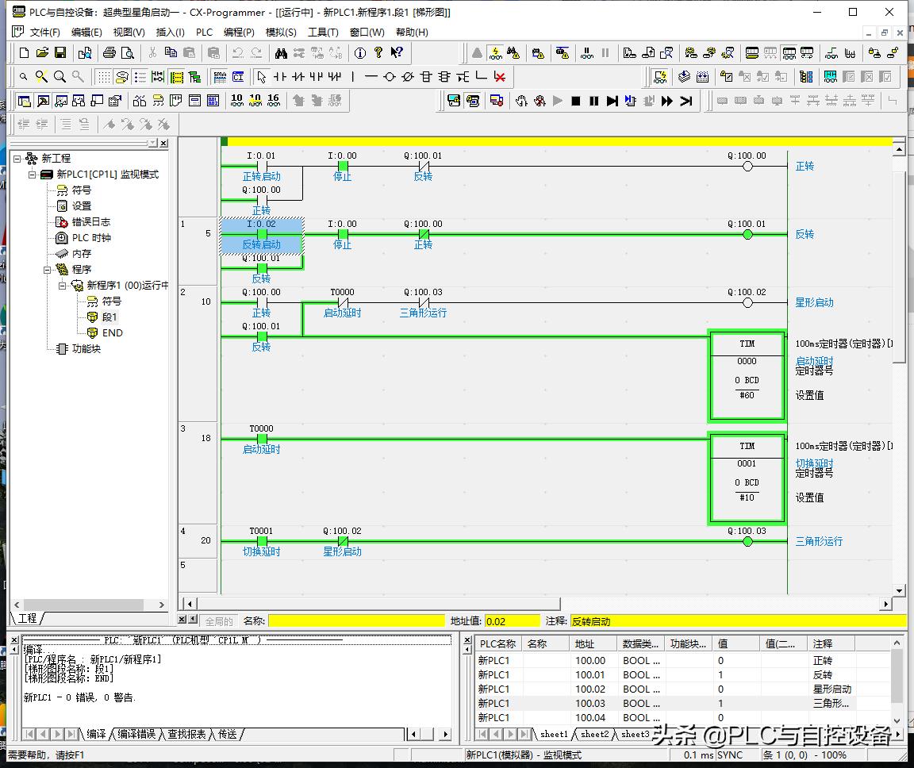Switch to the 编译错误 output tab
This screenshot has height=768, width=914.
pos(136,735)
